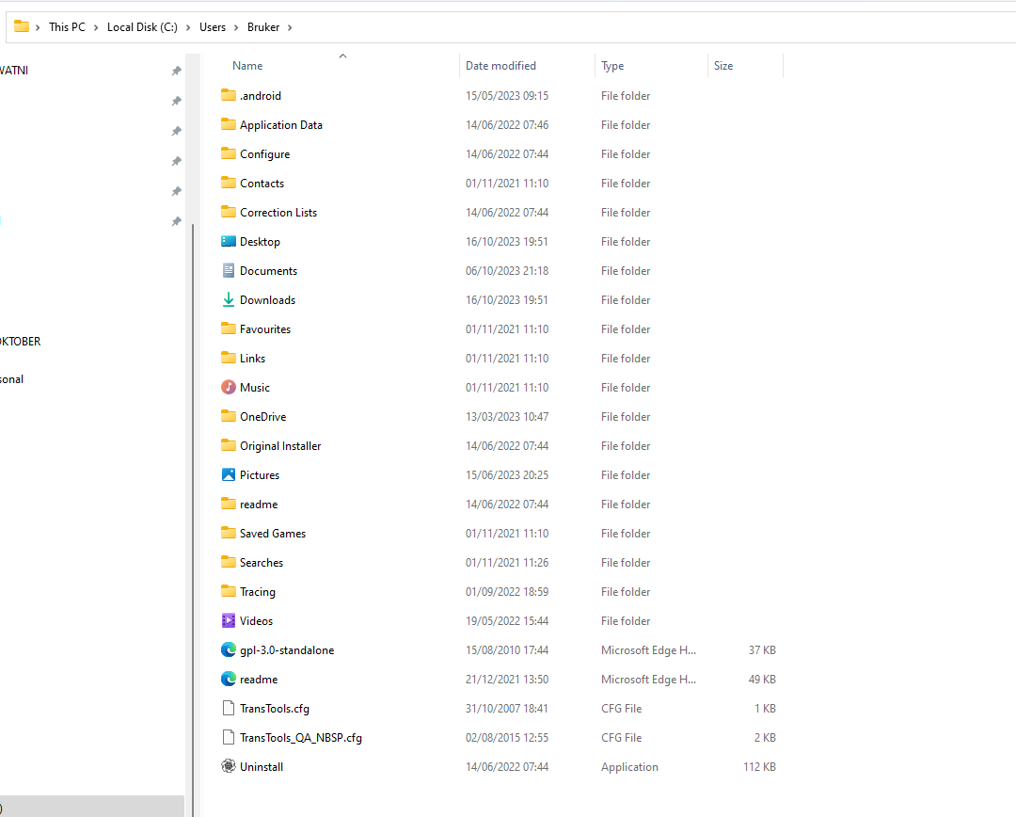Viewport: 1016px width, 817px height.
Task: Select the Music folder icon
Action: pyautogui.click(x=229, y=388)
